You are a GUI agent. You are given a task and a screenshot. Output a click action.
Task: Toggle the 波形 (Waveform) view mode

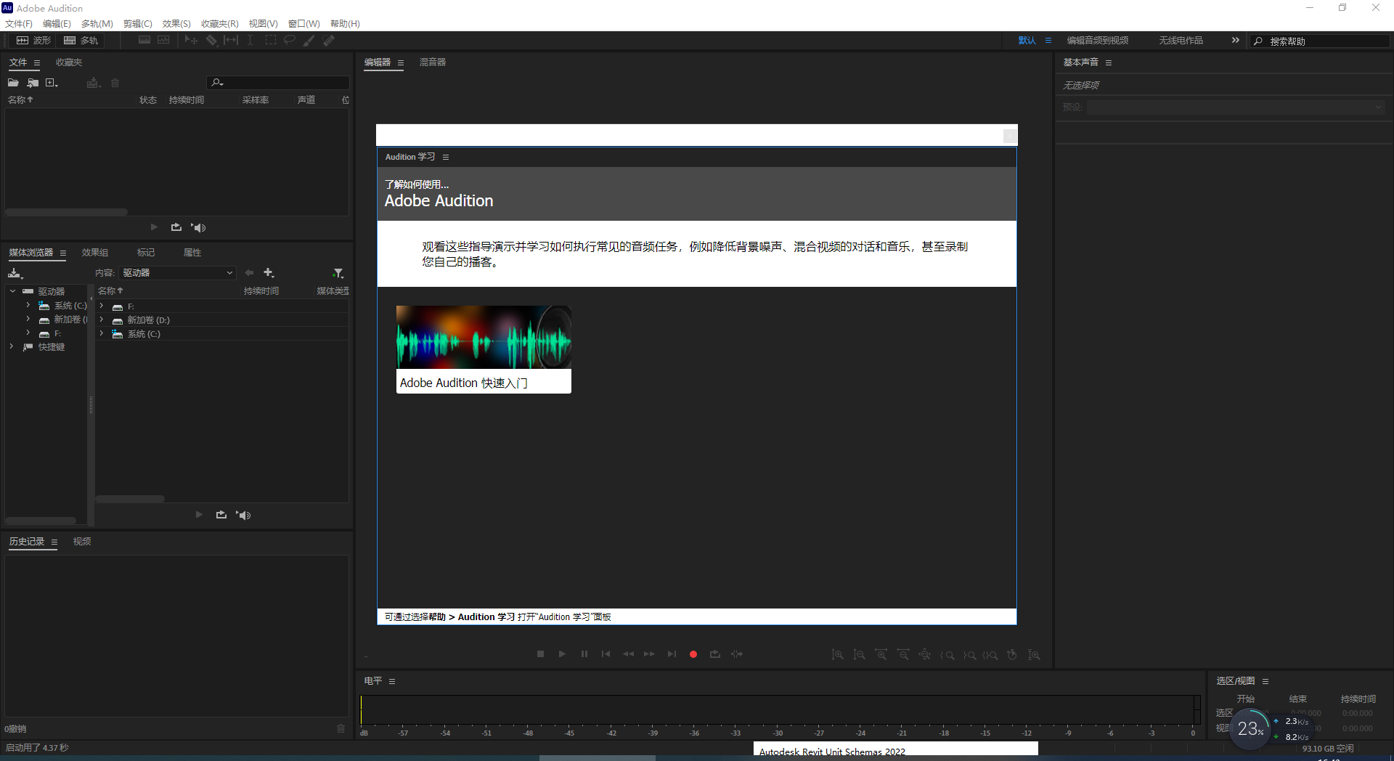(x=33, y=40)
